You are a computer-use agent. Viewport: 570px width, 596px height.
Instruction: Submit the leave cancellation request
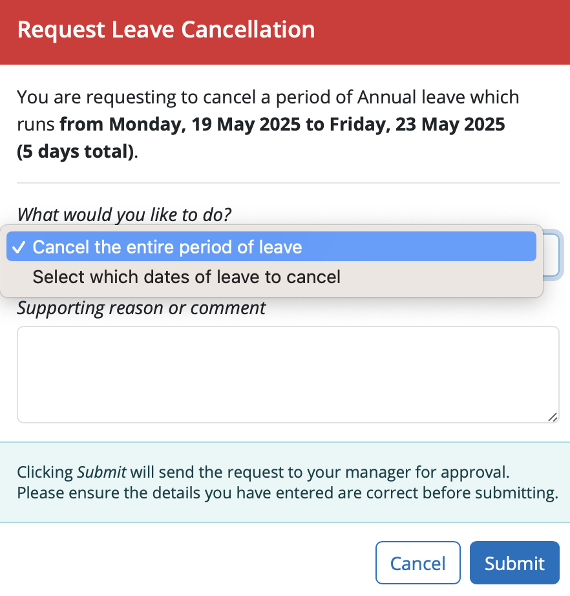click(x=514, y=563)
